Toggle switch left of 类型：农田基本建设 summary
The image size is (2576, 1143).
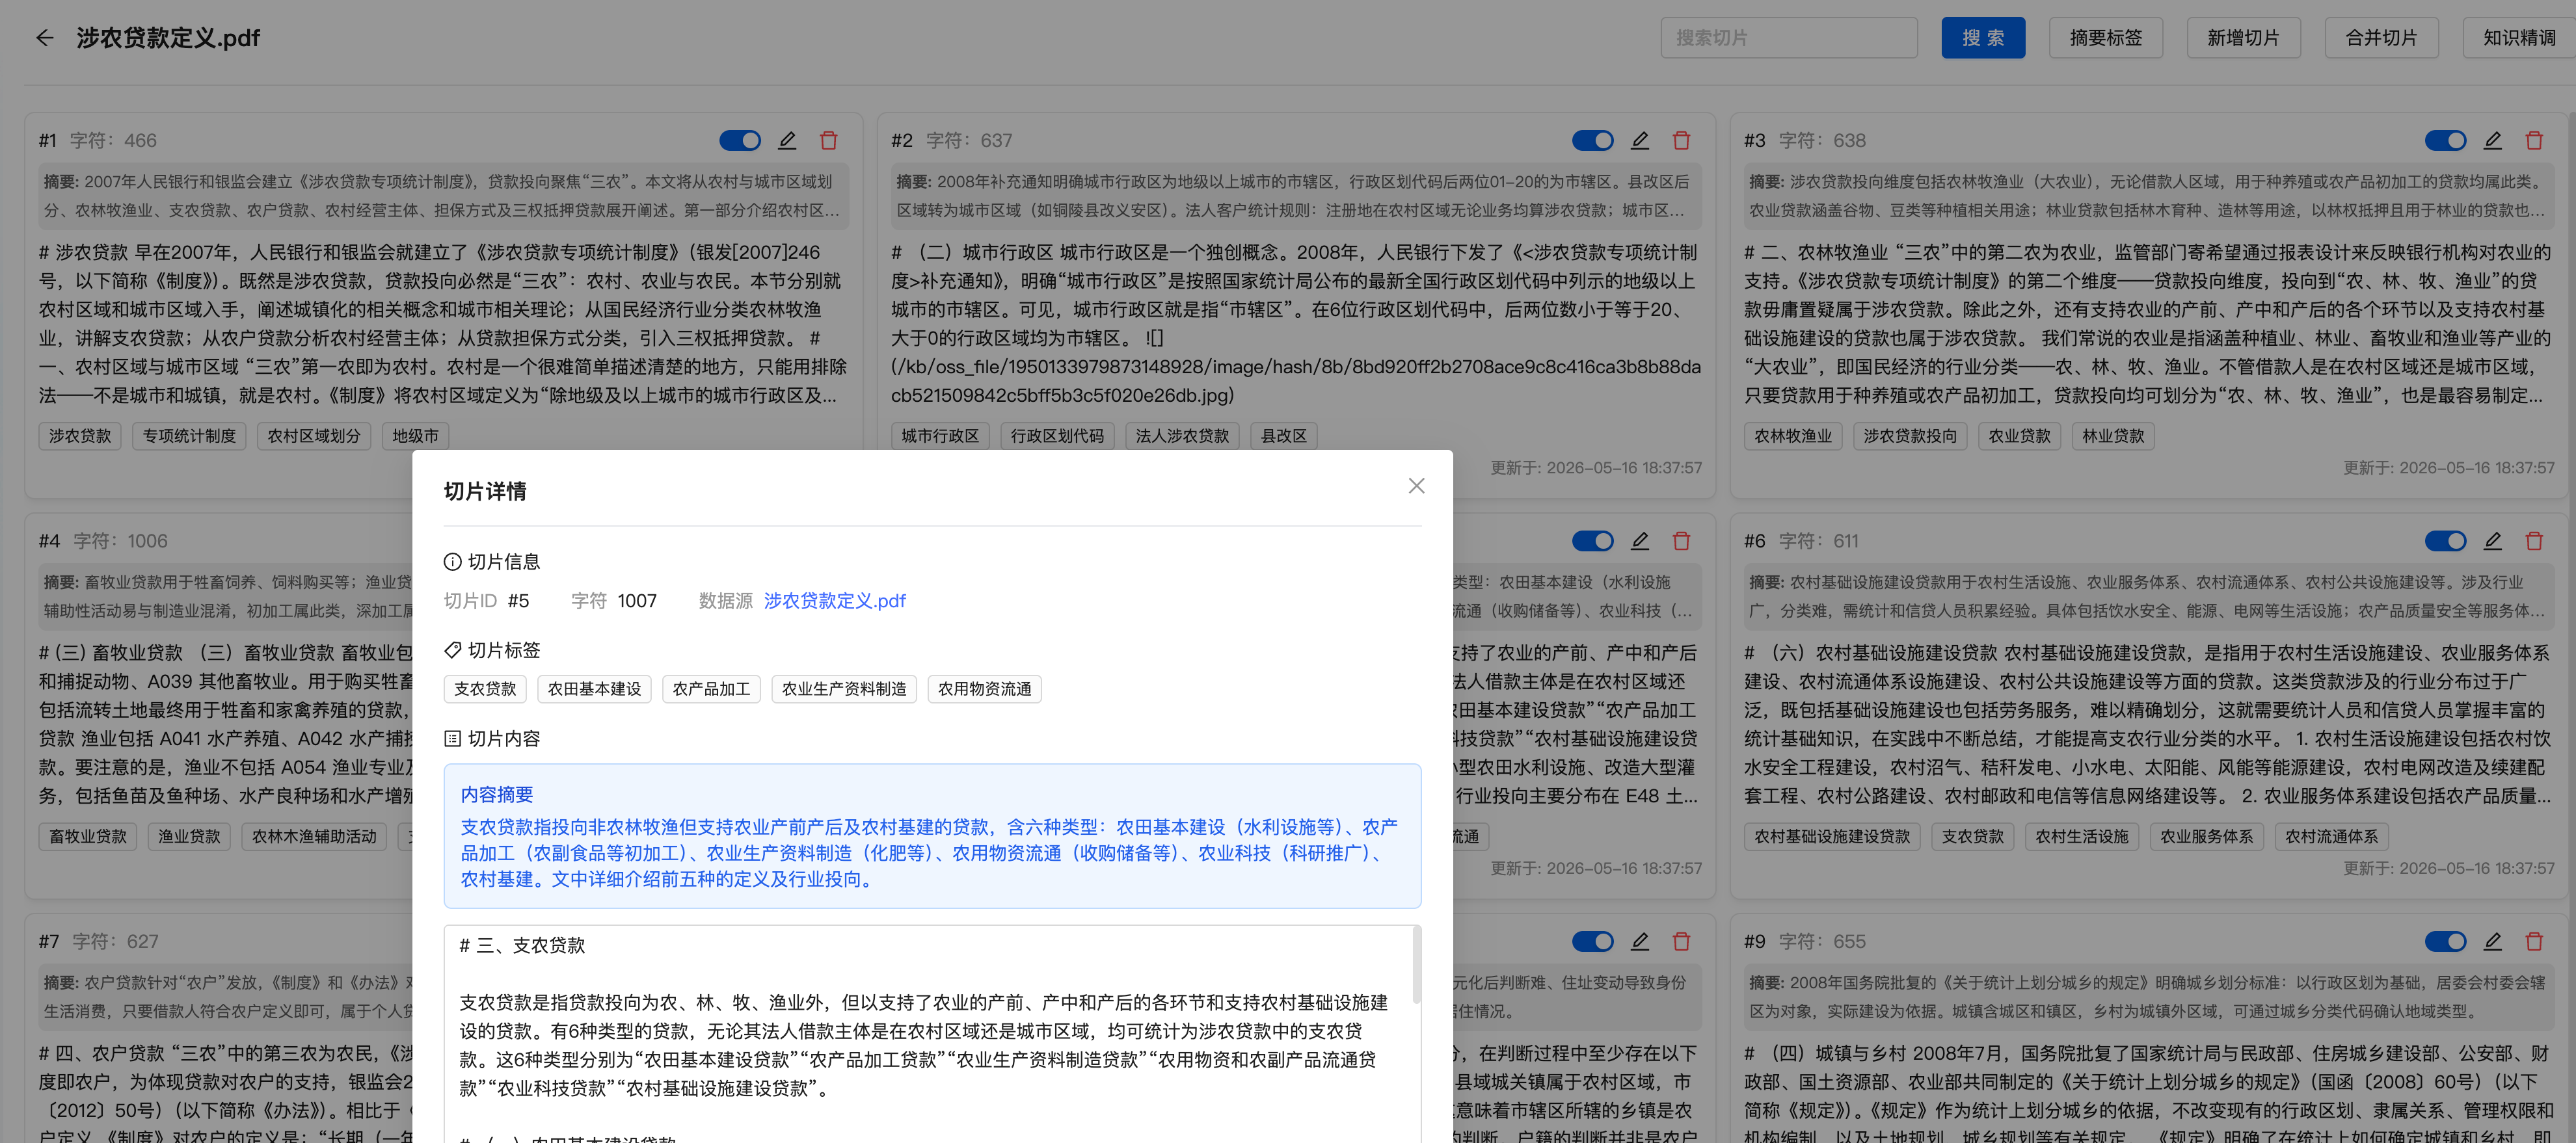coord(1593,542)
